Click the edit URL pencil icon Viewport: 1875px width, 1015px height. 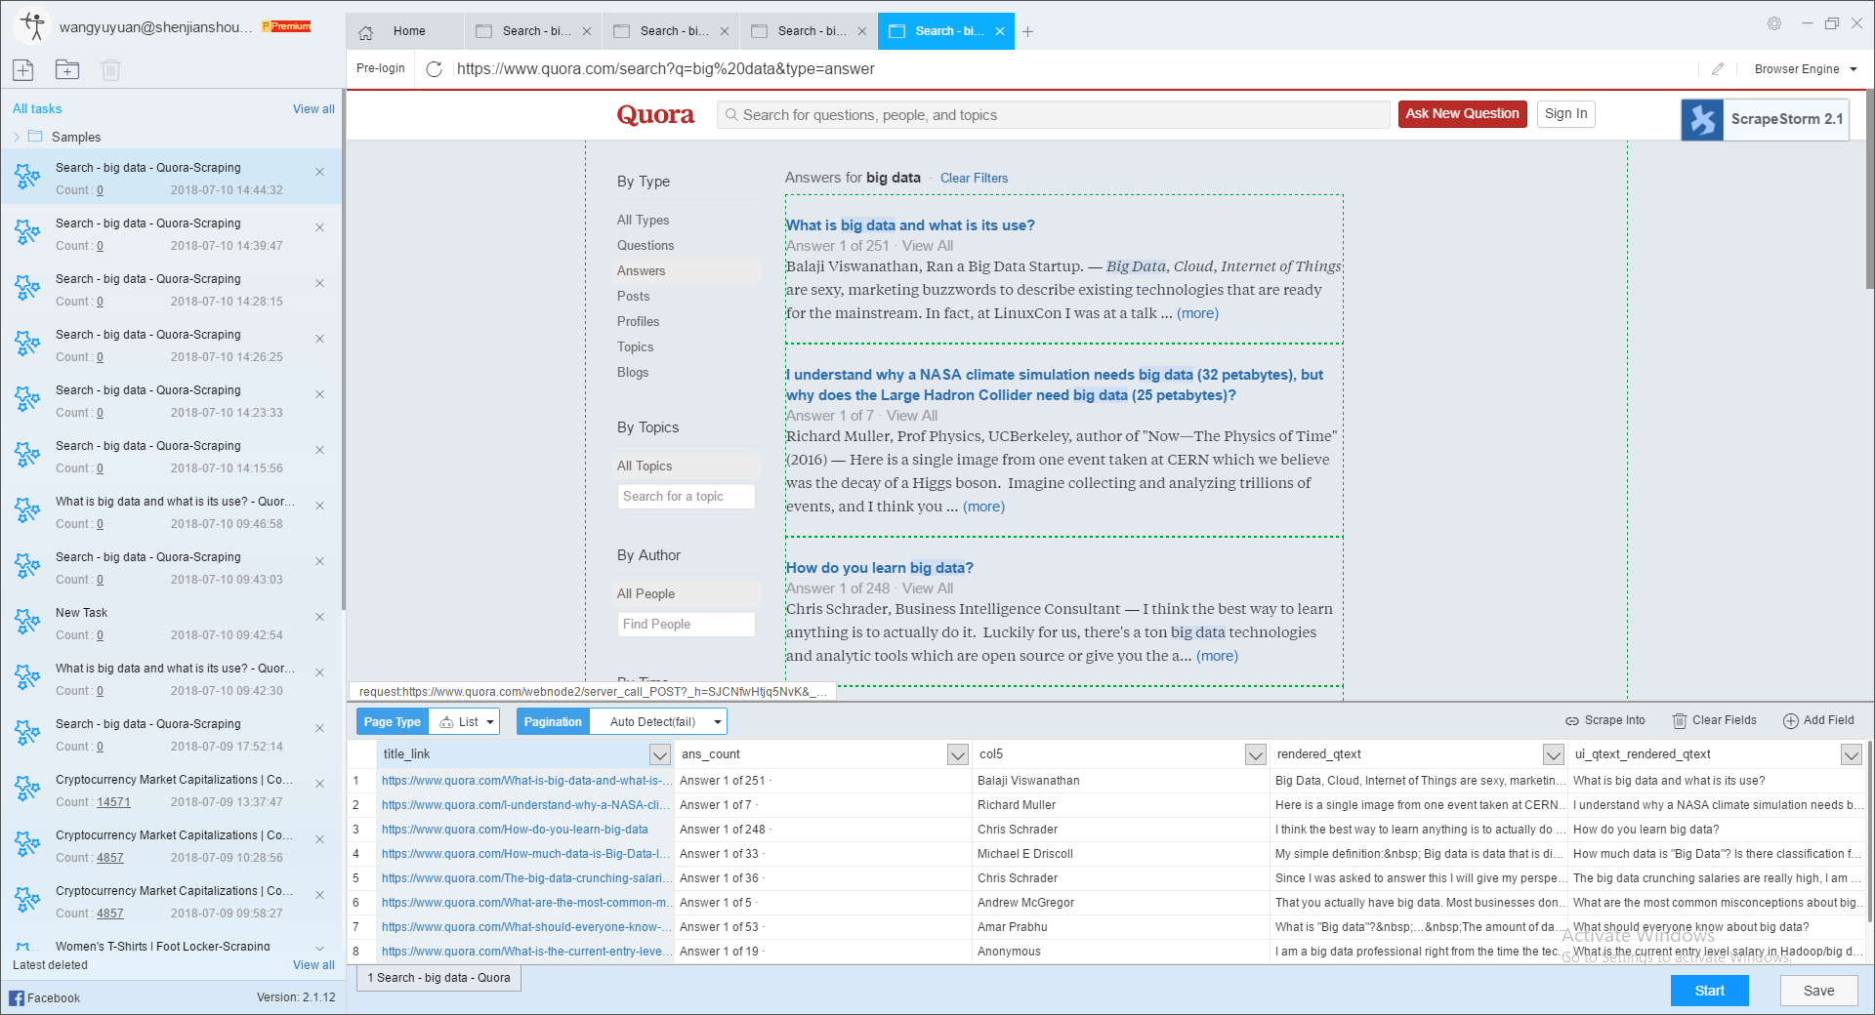pyautogui.click(x=1718, y=69)
